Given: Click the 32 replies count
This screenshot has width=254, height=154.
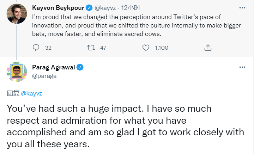Looking at the screenshot, I should (48, 48).
